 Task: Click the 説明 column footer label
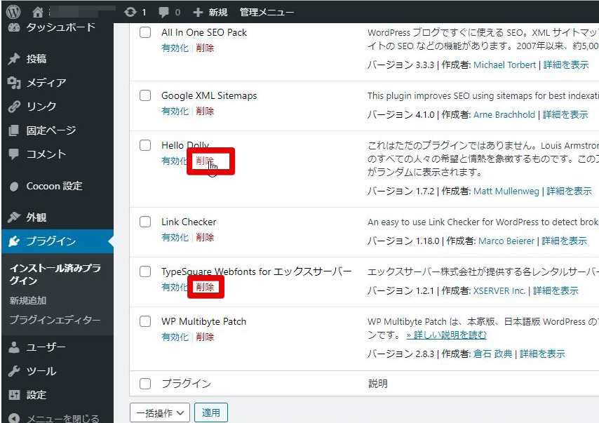click(378, 383)
